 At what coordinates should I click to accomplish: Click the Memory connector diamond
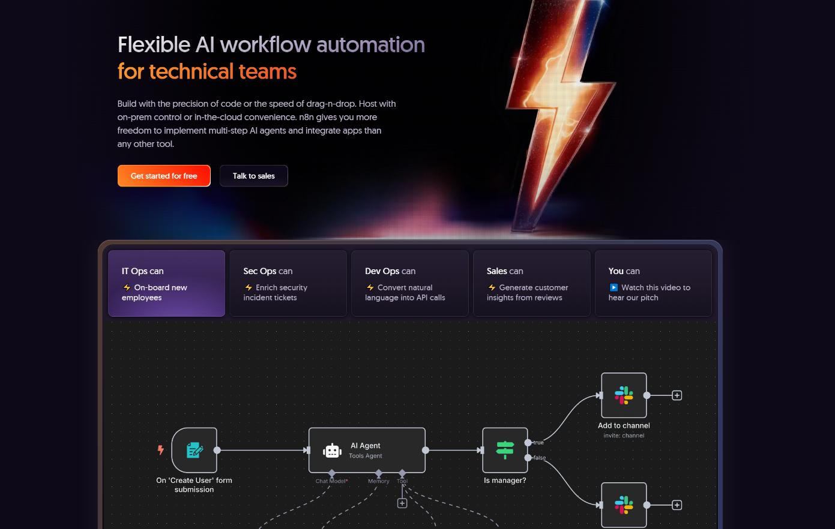point(379,473)
